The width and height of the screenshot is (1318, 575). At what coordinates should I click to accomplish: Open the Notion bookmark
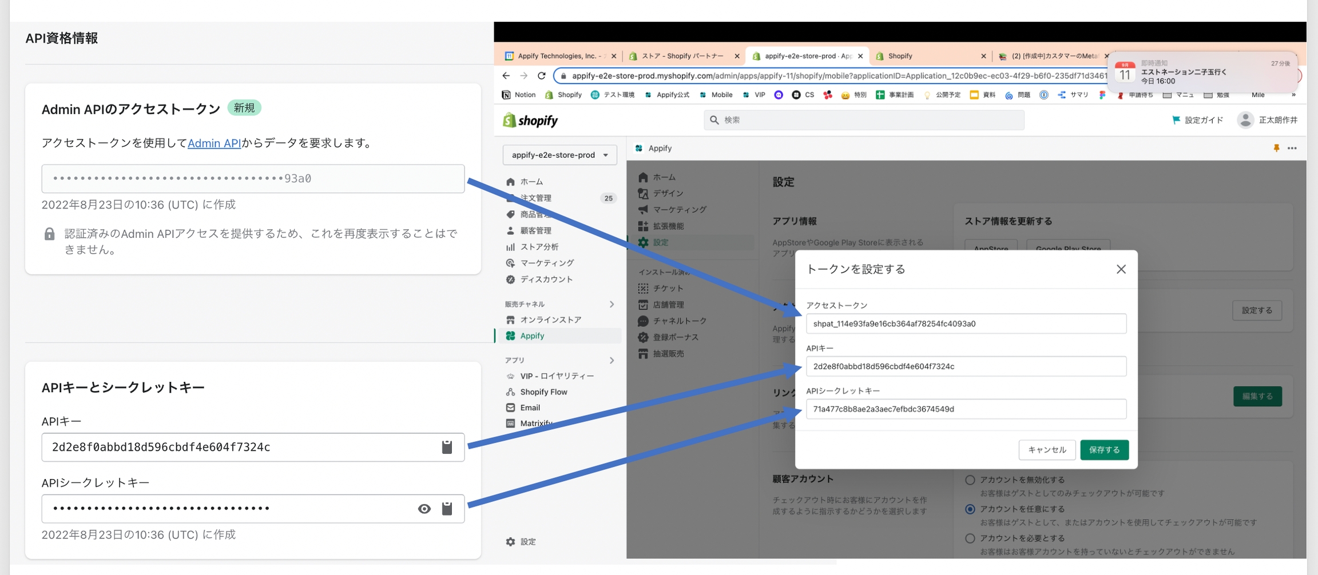coord(519,95)
